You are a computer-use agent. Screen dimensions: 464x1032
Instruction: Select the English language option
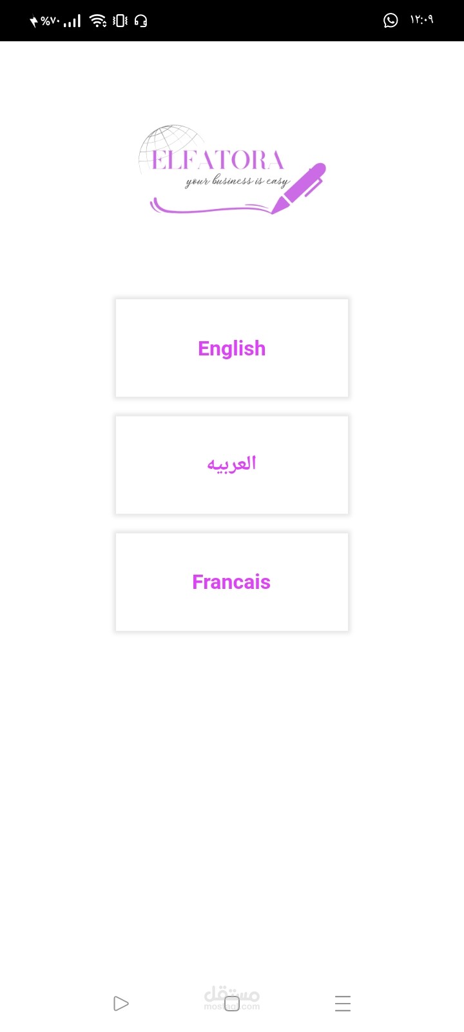point(232,348)
